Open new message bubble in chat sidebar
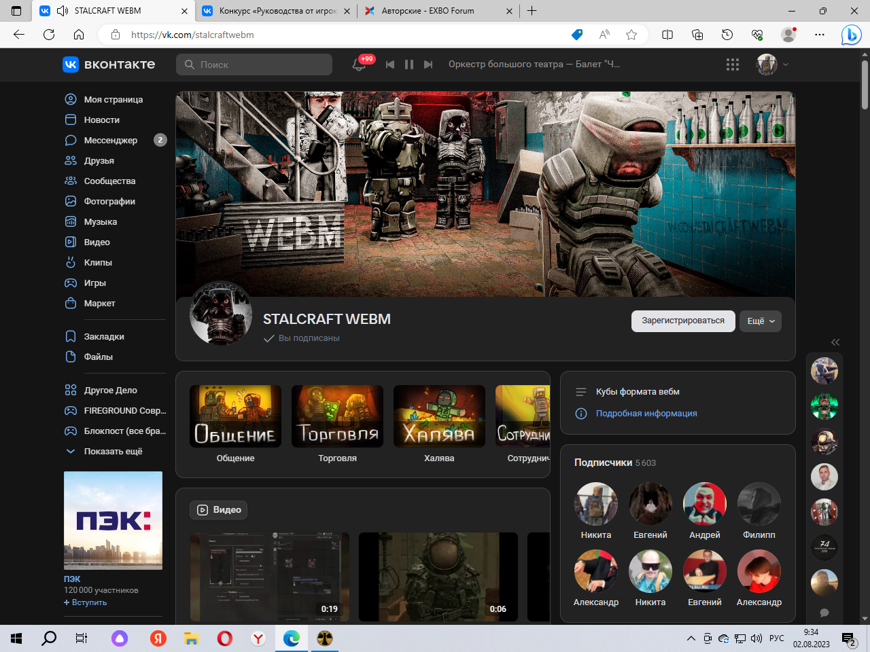The height and width of the screenshot is (652, 870). click(x=824, y=613)
